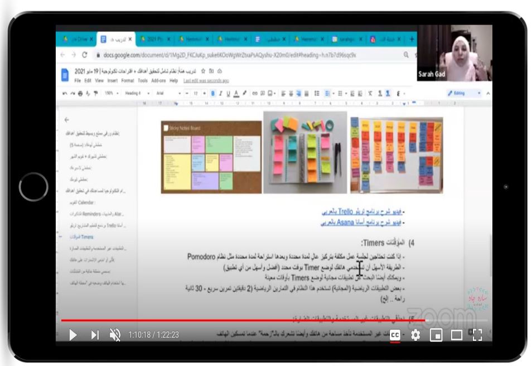Play the video
Image resolution: width=532 pixels, height=366 pixels.
[x=72, y=335]
